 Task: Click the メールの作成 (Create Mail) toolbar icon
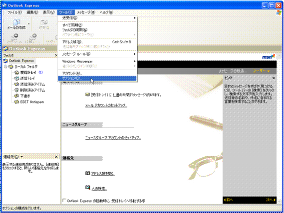pos(16,24)
